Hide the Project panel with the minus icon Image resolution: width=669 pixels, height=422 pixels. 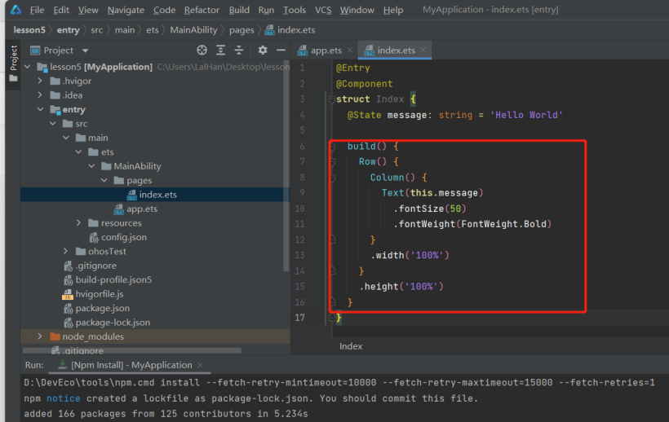point(279,51)
